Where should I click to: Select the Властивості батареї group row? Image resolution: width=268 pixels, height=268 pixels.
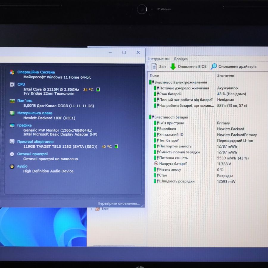tap(168, 117)
